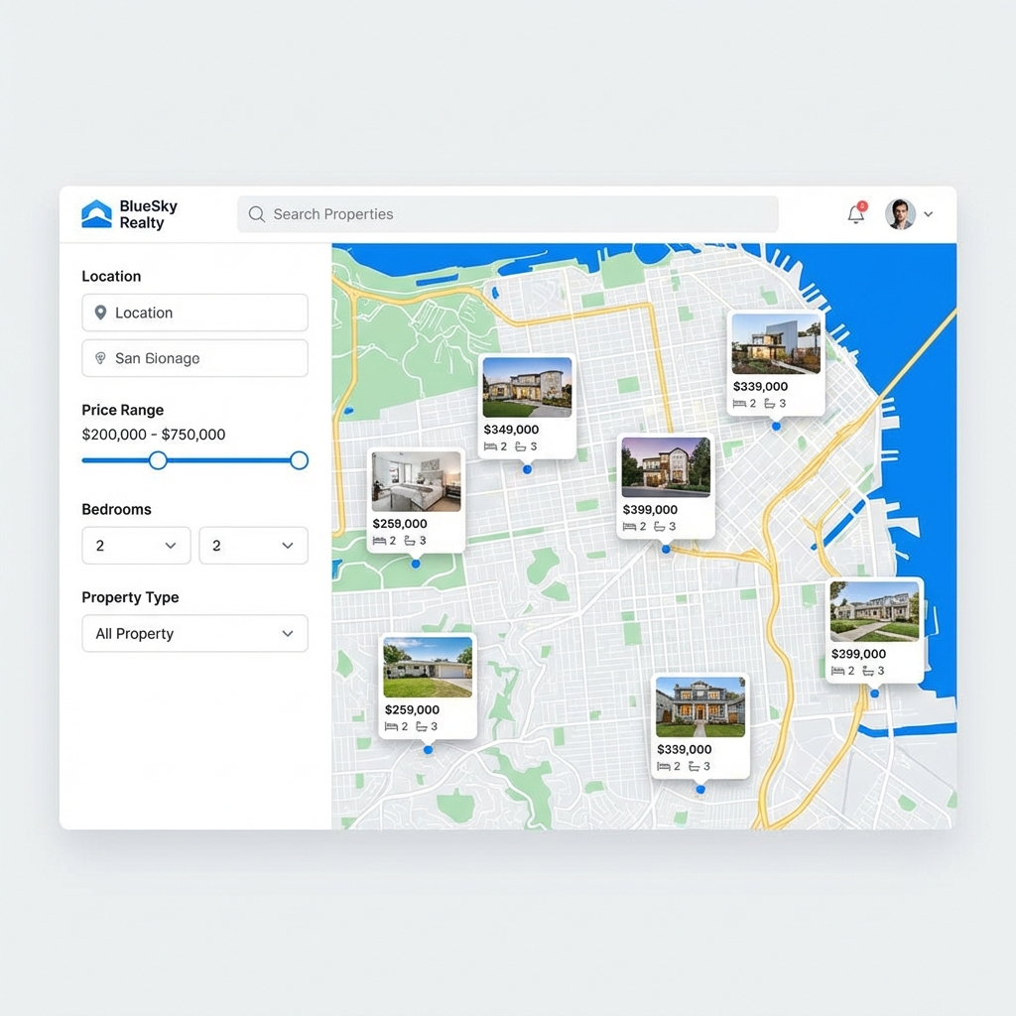This screenshot has height=1016, width=1016.
Task: Select the Price Range section header
Action: click(125, 410)
